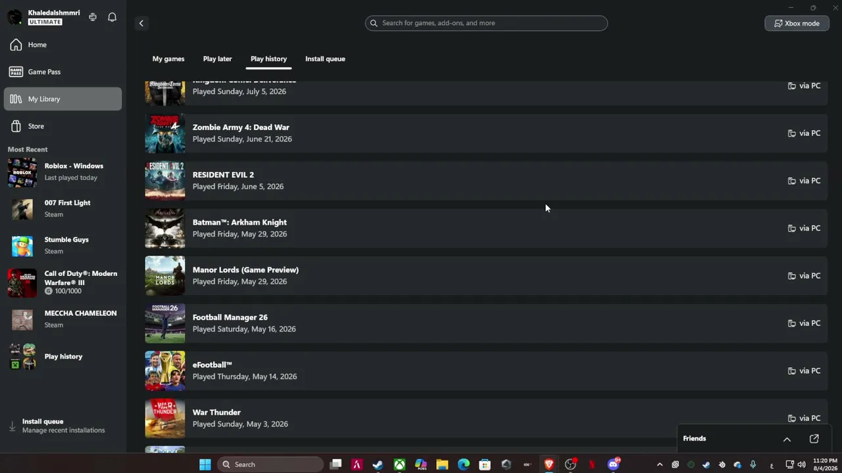This screenshot has height=473, width=842.
Task: Click the microphone icon in system tray
Action: click(x=753, y=464)
